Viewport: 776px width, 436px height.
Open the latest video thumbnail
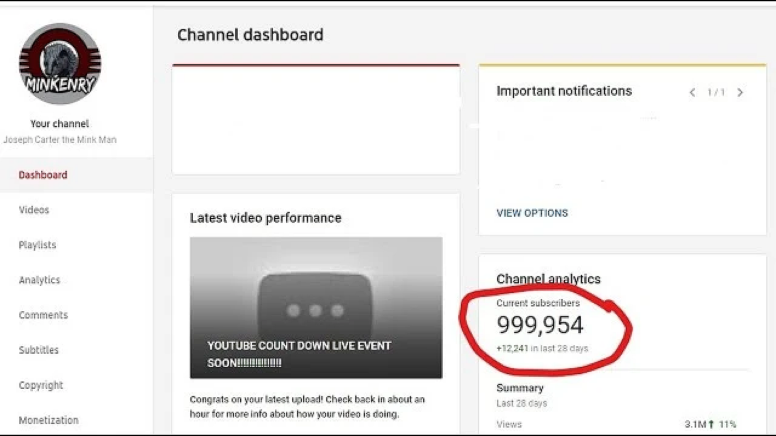coord(315,307)
